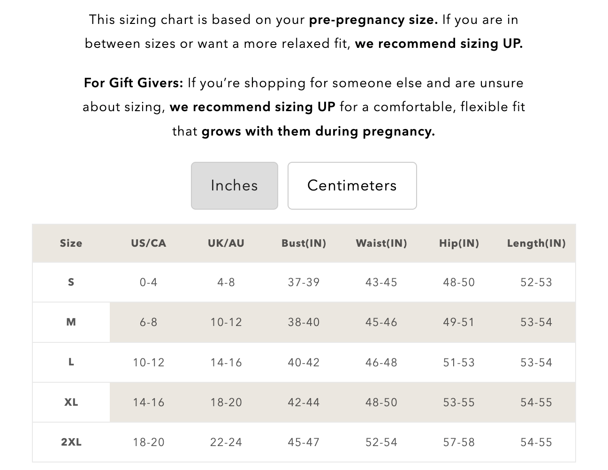Click the Hip(IN) column header

(459, 243)
